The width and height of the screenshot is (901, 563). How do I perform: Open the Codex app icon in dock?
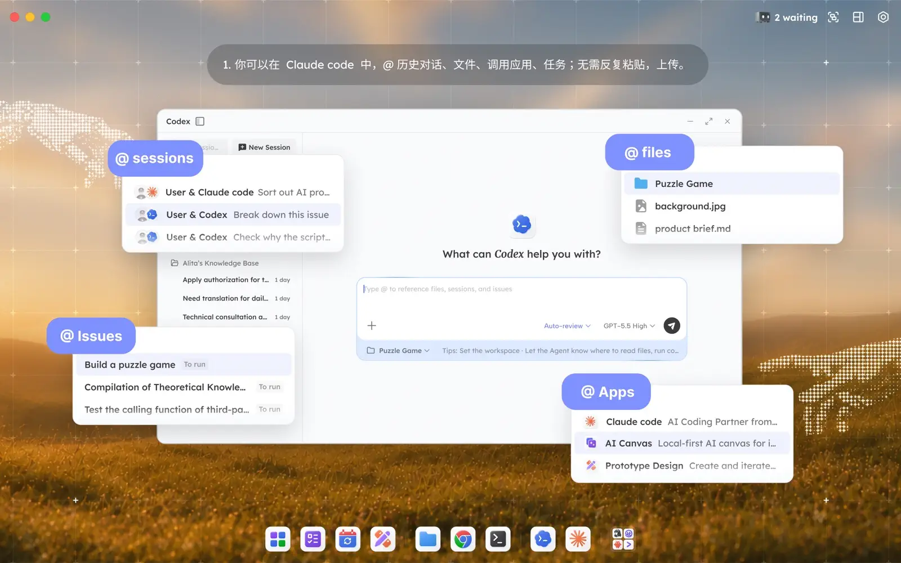click(543, 539)
